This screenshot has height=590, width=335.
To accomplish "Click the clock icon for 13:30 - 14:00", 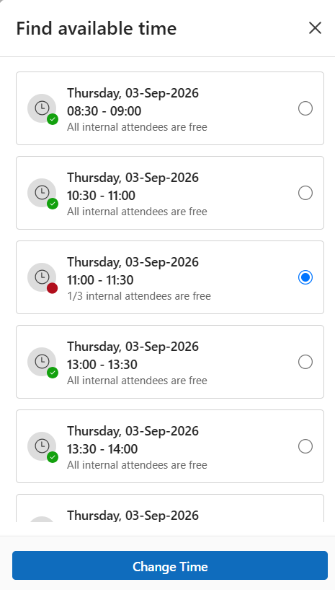I will point(42,446).
